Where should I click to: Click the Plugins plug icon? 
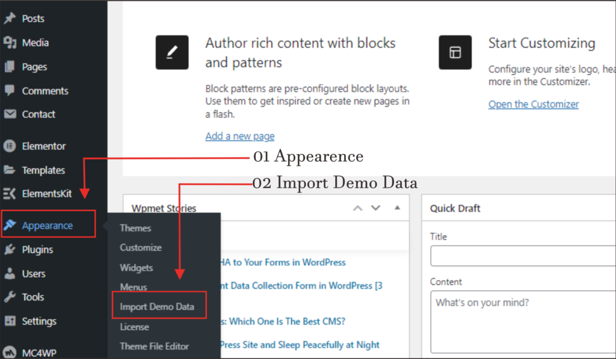coord(10,249)
